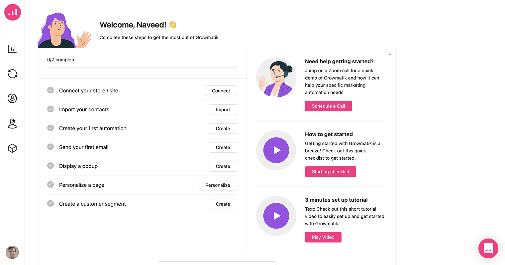505x265 pixels.
Task: Click the "Need help getting started?" heading
Action: (339, 61)
